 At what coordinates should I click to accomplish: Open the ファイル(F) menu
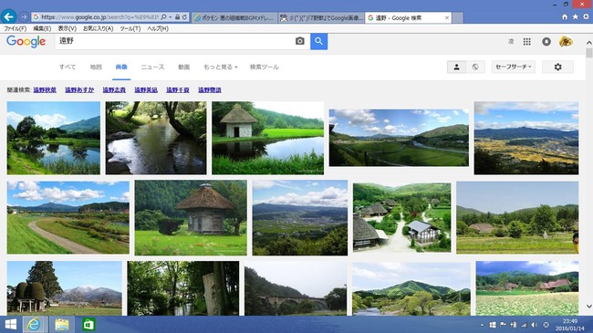pyautogui.click(x=16, y=28)
